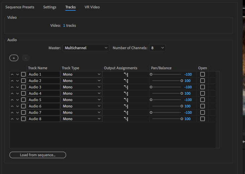Select the Audio 6 row checkbox

click(x=23, y=106)
